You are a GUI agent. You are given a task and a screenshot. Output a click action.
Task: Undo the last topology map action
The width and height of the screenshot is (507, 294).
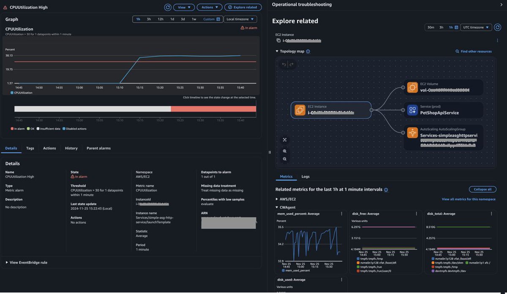[284, 65]
